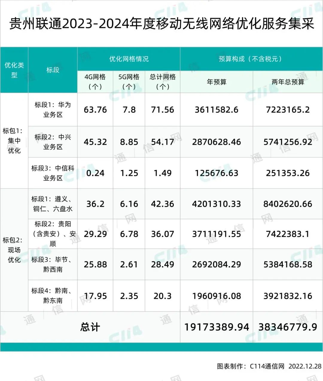The width and height of the screenshot is (323, 381).
Task: Select the 5G网格（个）column header
Action: point(129,82)
